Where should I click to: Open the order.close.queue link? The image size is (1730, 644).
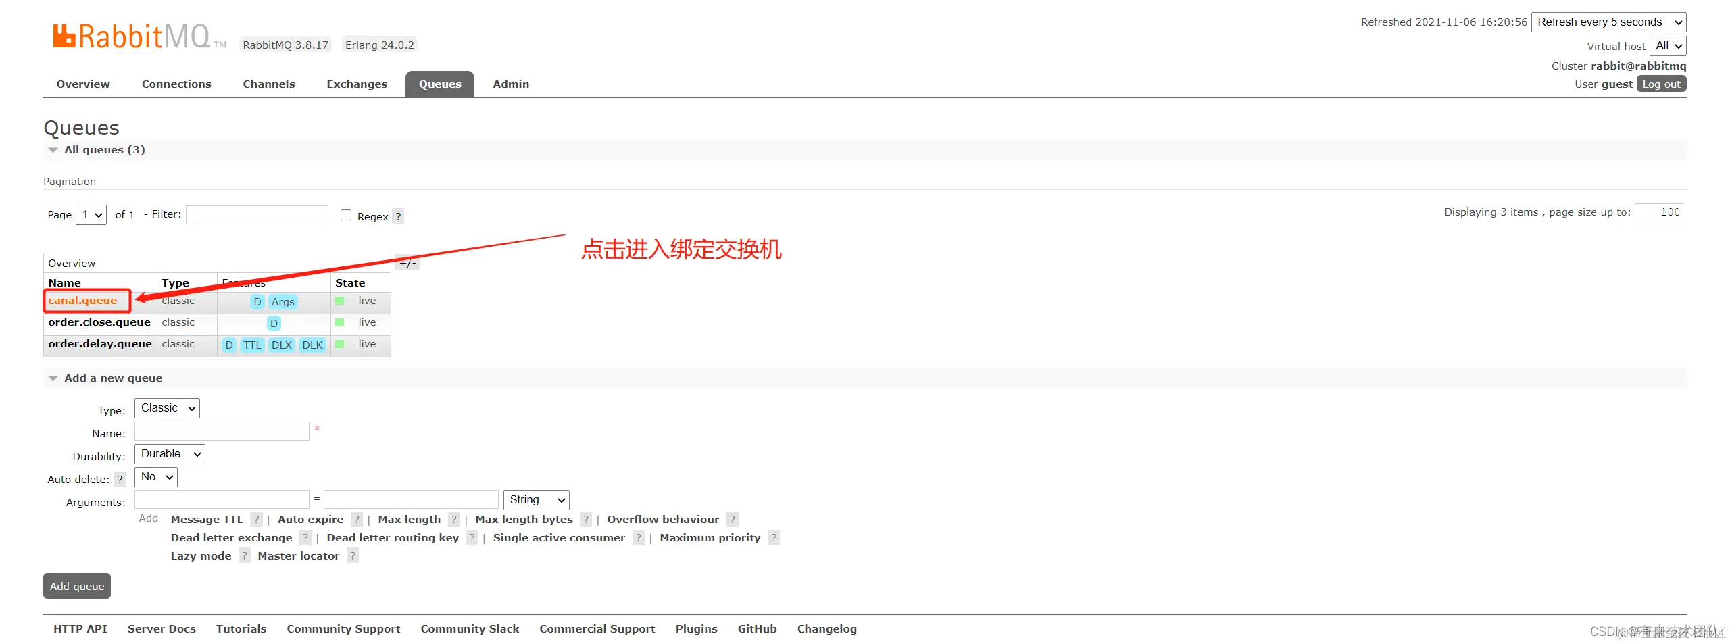coord(99,322)
